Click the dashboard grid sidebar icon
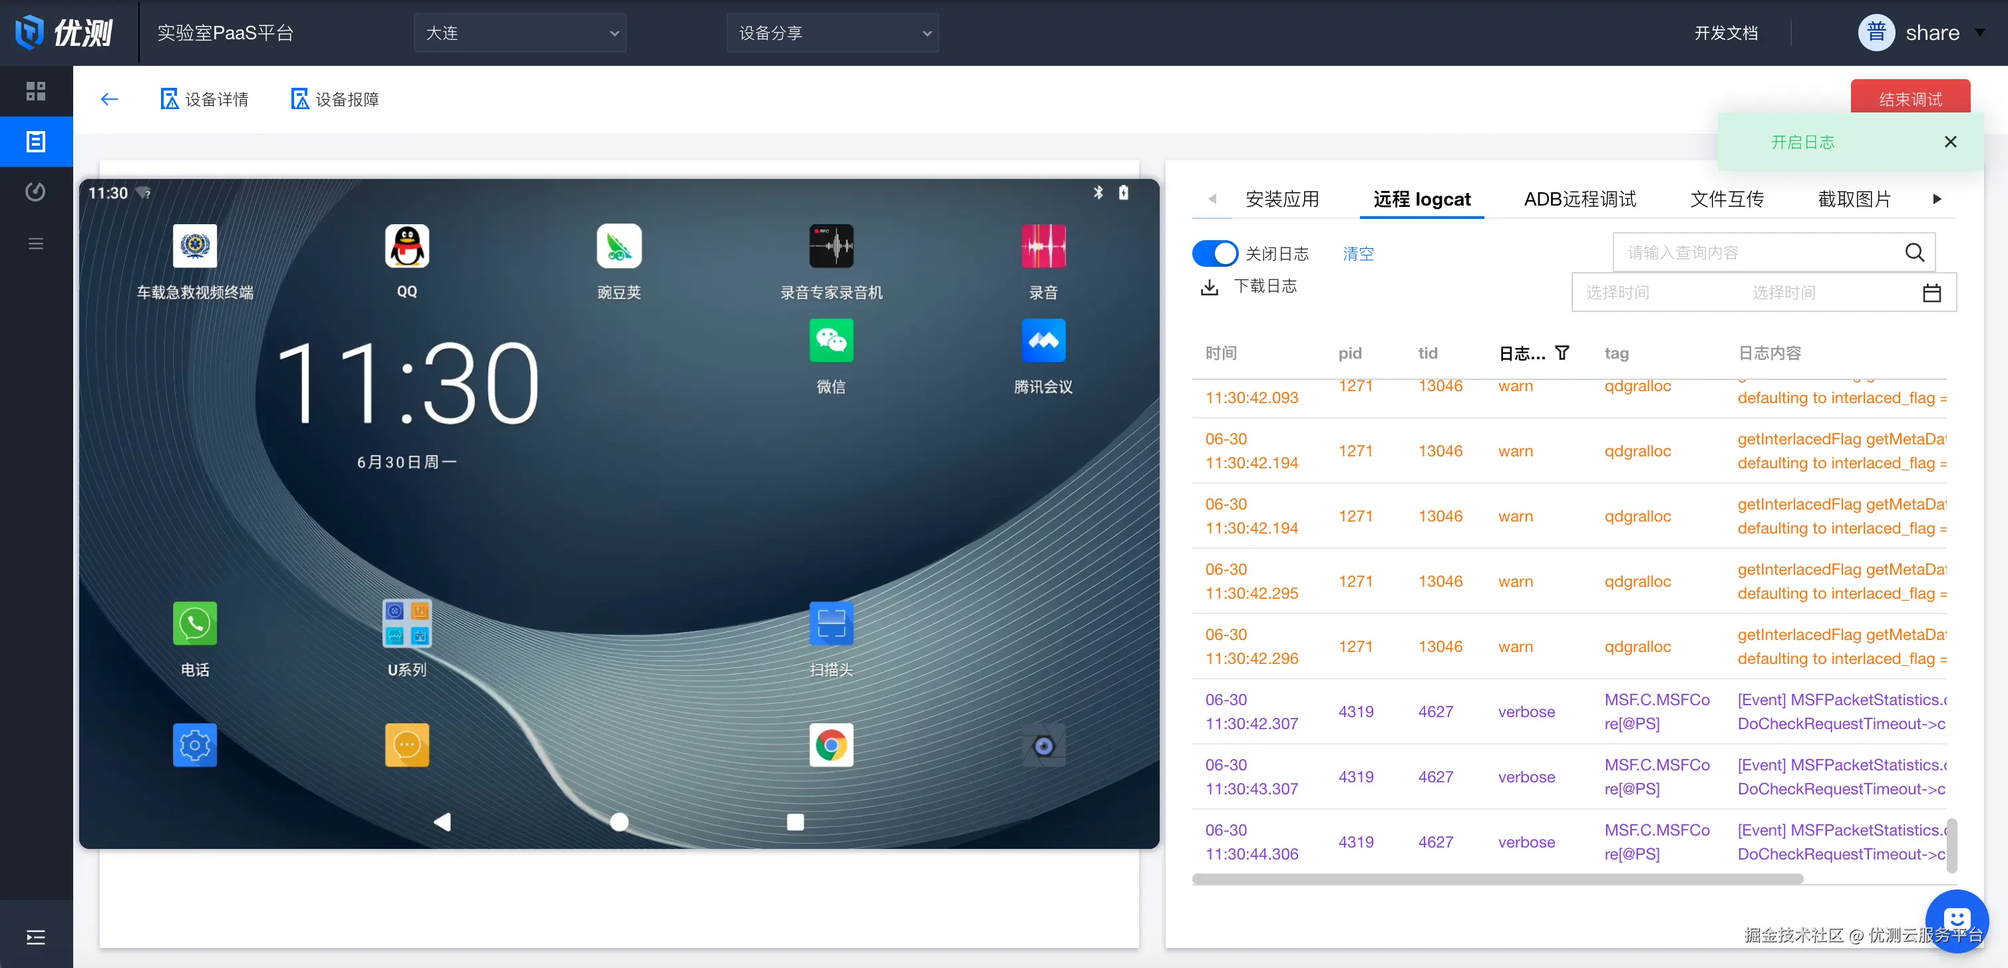 36,91
